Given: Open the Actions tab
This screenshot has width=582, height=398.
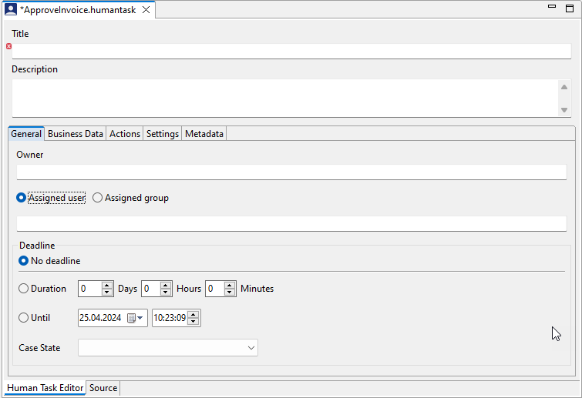Looking at the screenshot, I should (124, 134).
